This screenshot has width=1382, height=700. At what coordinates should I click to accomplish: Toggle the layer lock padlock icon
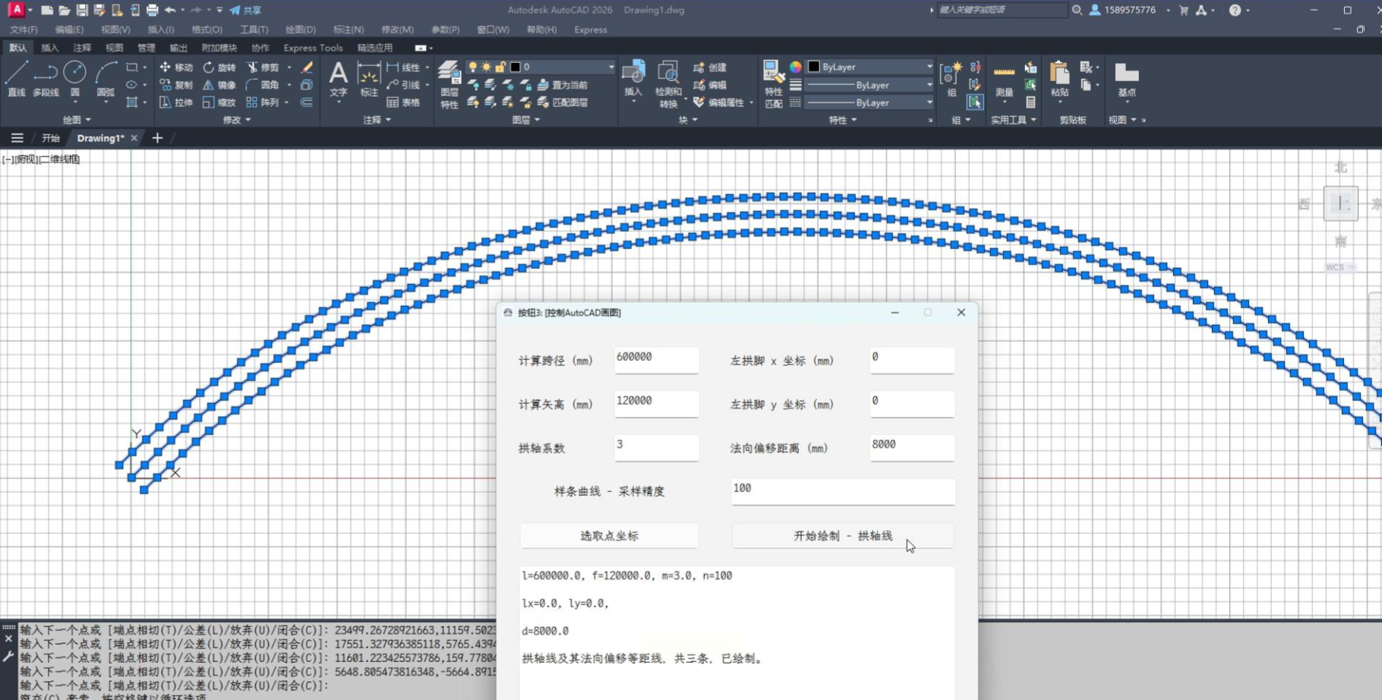point(500,67)
